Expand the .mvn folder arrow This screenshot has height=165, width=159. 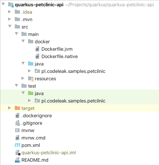10,19
